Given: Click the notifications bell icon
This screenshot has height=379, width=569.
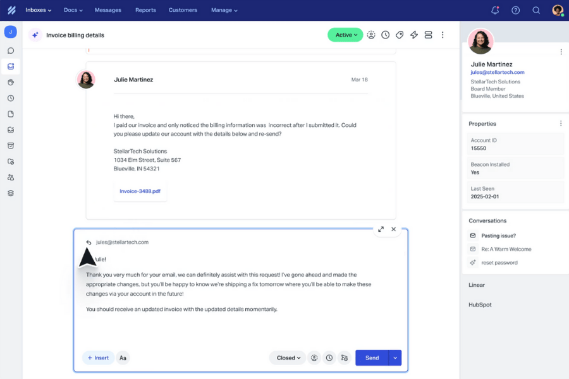Looking at the screenshot, I should point(495,10).
